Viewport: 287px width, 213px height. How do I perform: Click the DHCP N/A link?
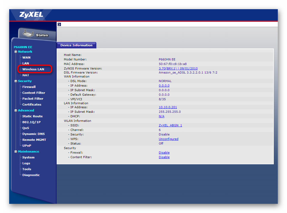161,116
